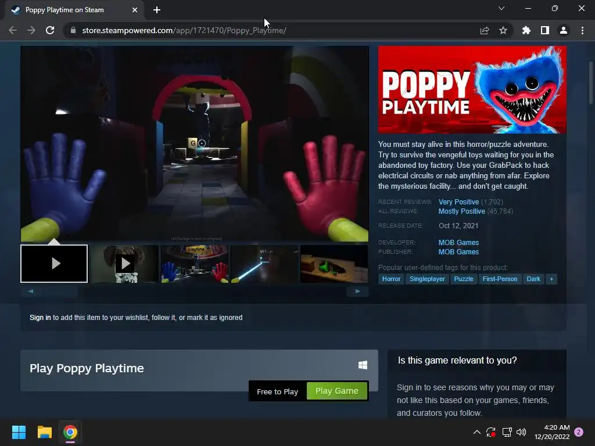Expand the tab search chevron
Image resolution: width=595 pixels, height=446 pixels.
pos(501,8)
